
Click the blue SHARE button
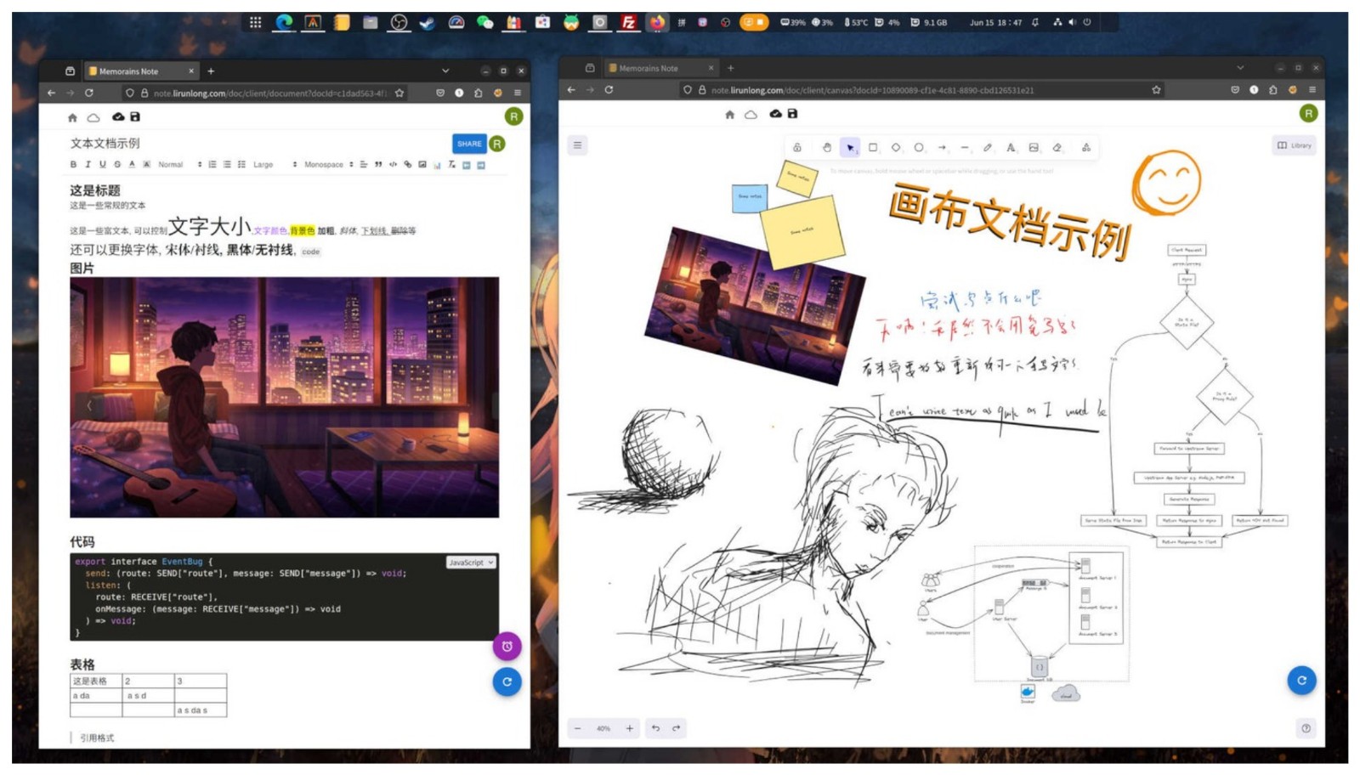click(469, 144)
